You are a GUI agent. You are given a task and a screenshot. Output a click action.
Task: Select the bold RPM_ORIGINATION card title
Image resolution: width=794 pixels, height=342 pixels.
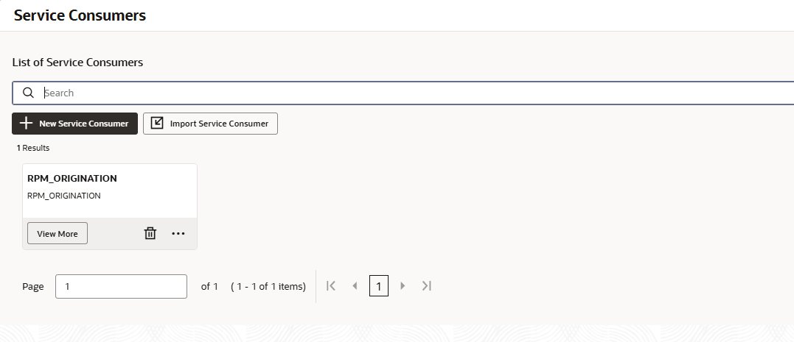pyautogui.click(x=72, y=178)
